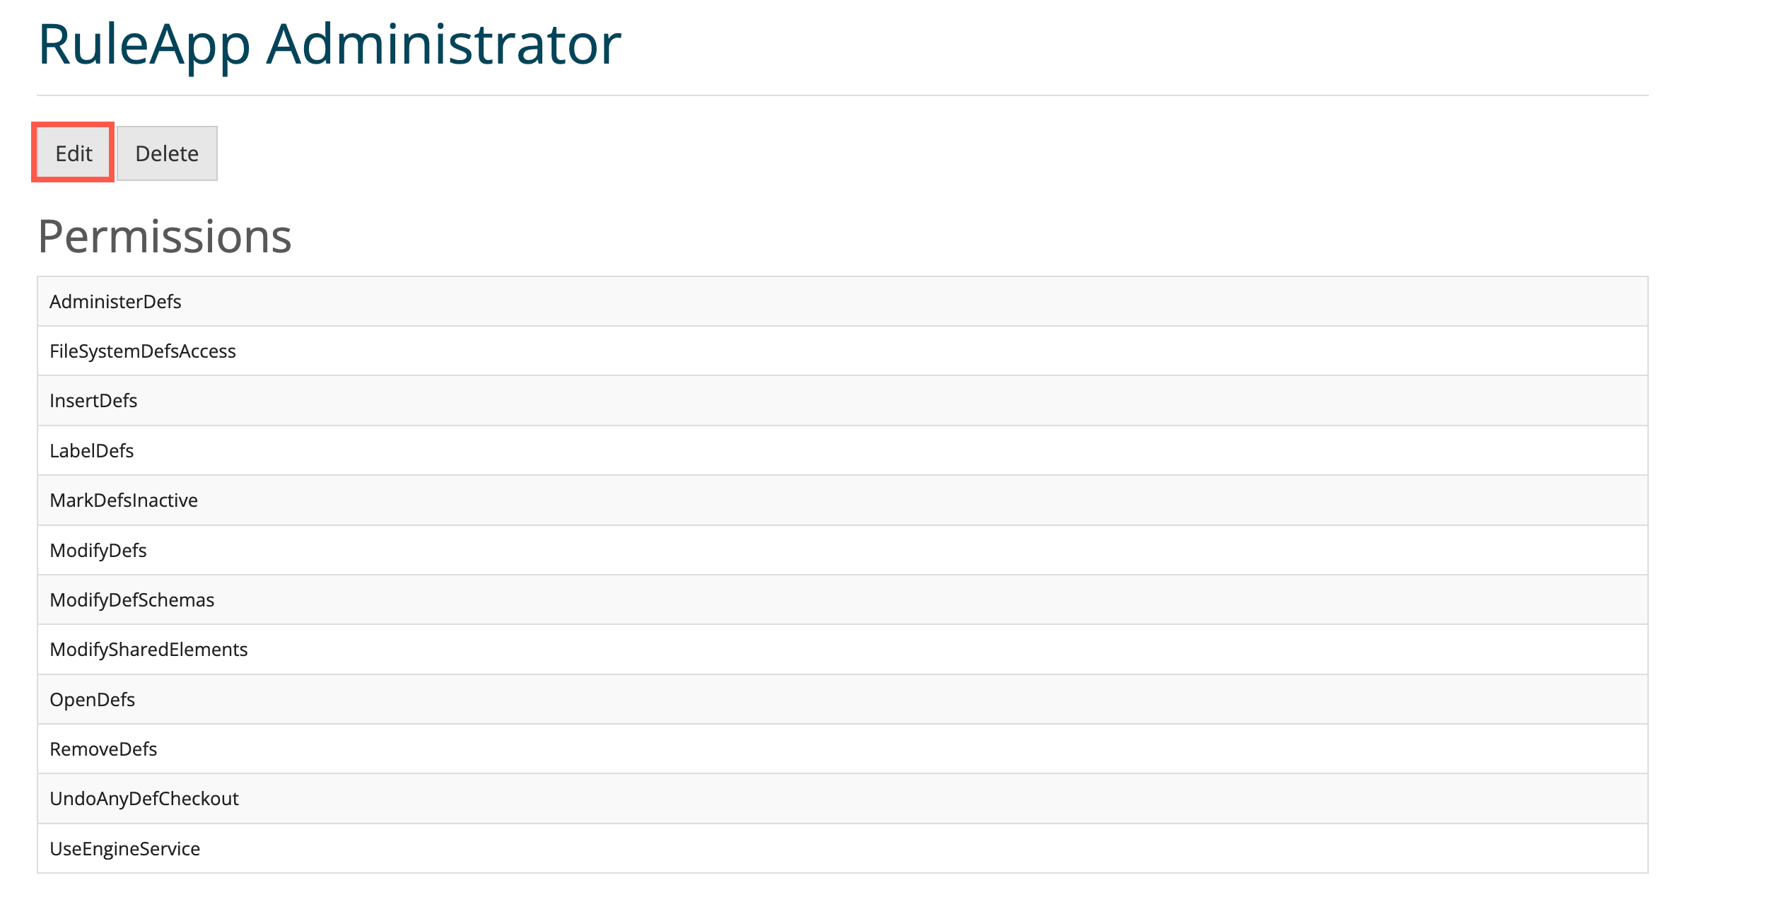Screen dimensions: 1769x902
Task: Click the LabelDefs permission entry
Action: [91, 451]
